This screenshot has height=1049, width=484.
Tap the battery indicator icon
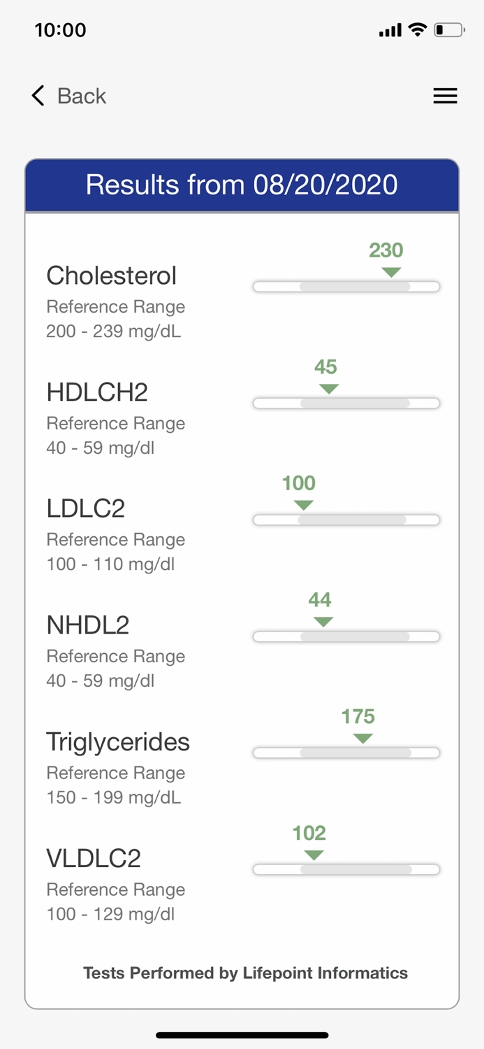(447, 29)
